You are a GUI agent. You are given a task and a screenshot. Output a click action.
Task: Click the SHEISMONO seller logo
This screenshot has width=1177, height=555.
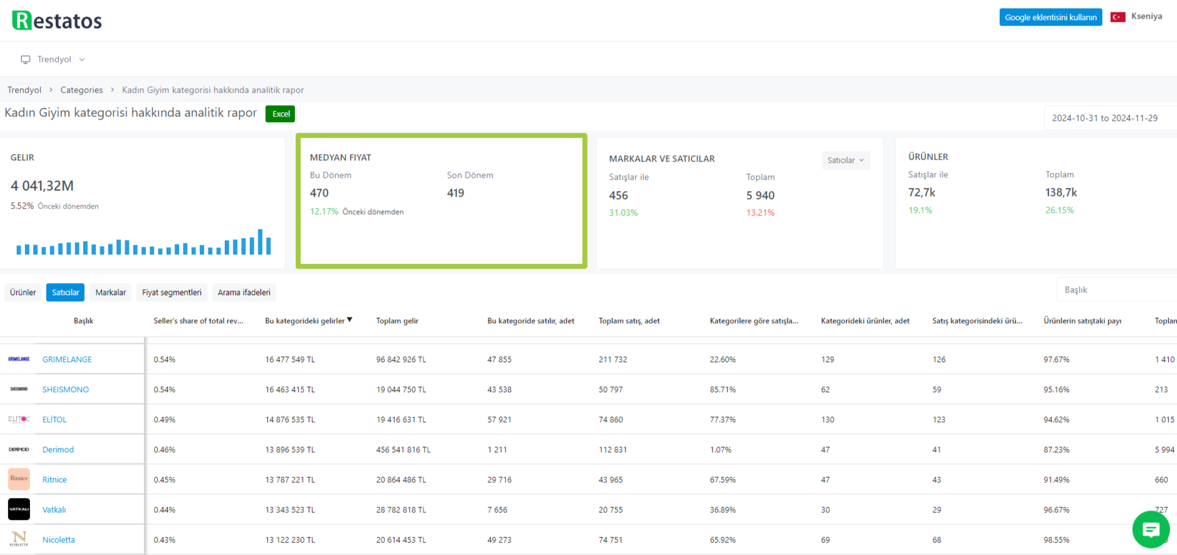(x=19, y=389)
